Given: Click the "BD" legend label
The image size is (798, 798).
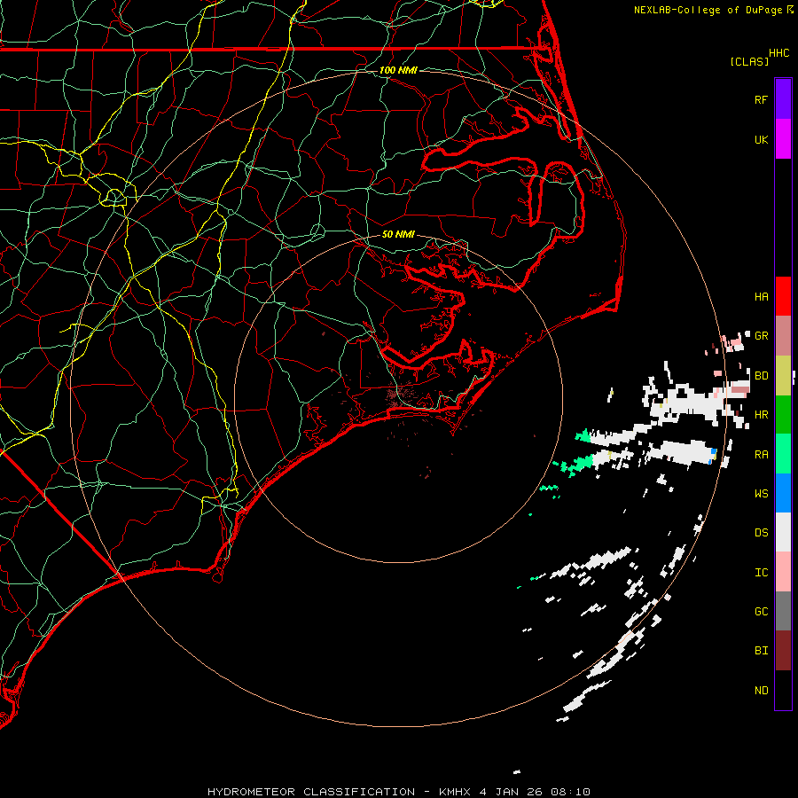Looking at the screenshot, I should tap(762, 376).
